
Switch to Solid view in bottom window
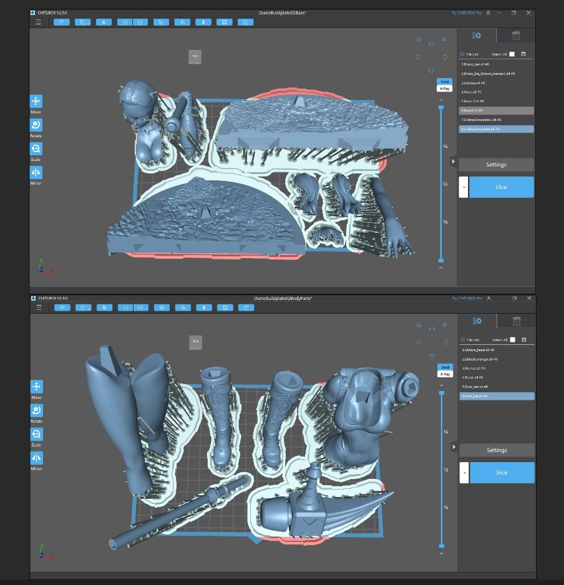[x=445, y=367]
